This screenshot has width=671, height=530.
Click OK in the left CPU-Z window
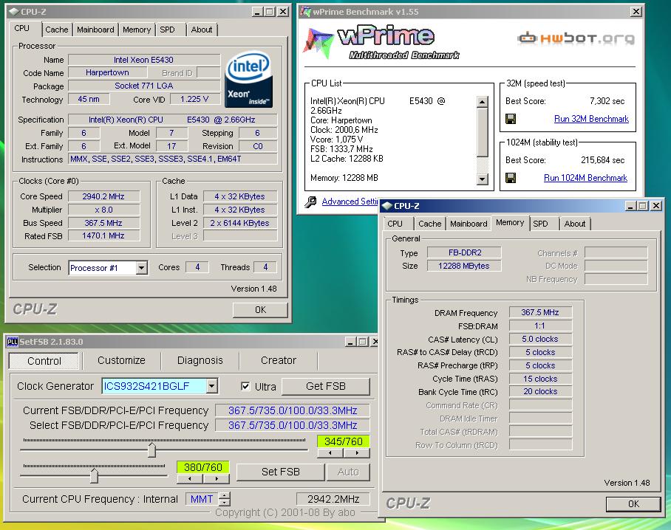coord(260,310)
